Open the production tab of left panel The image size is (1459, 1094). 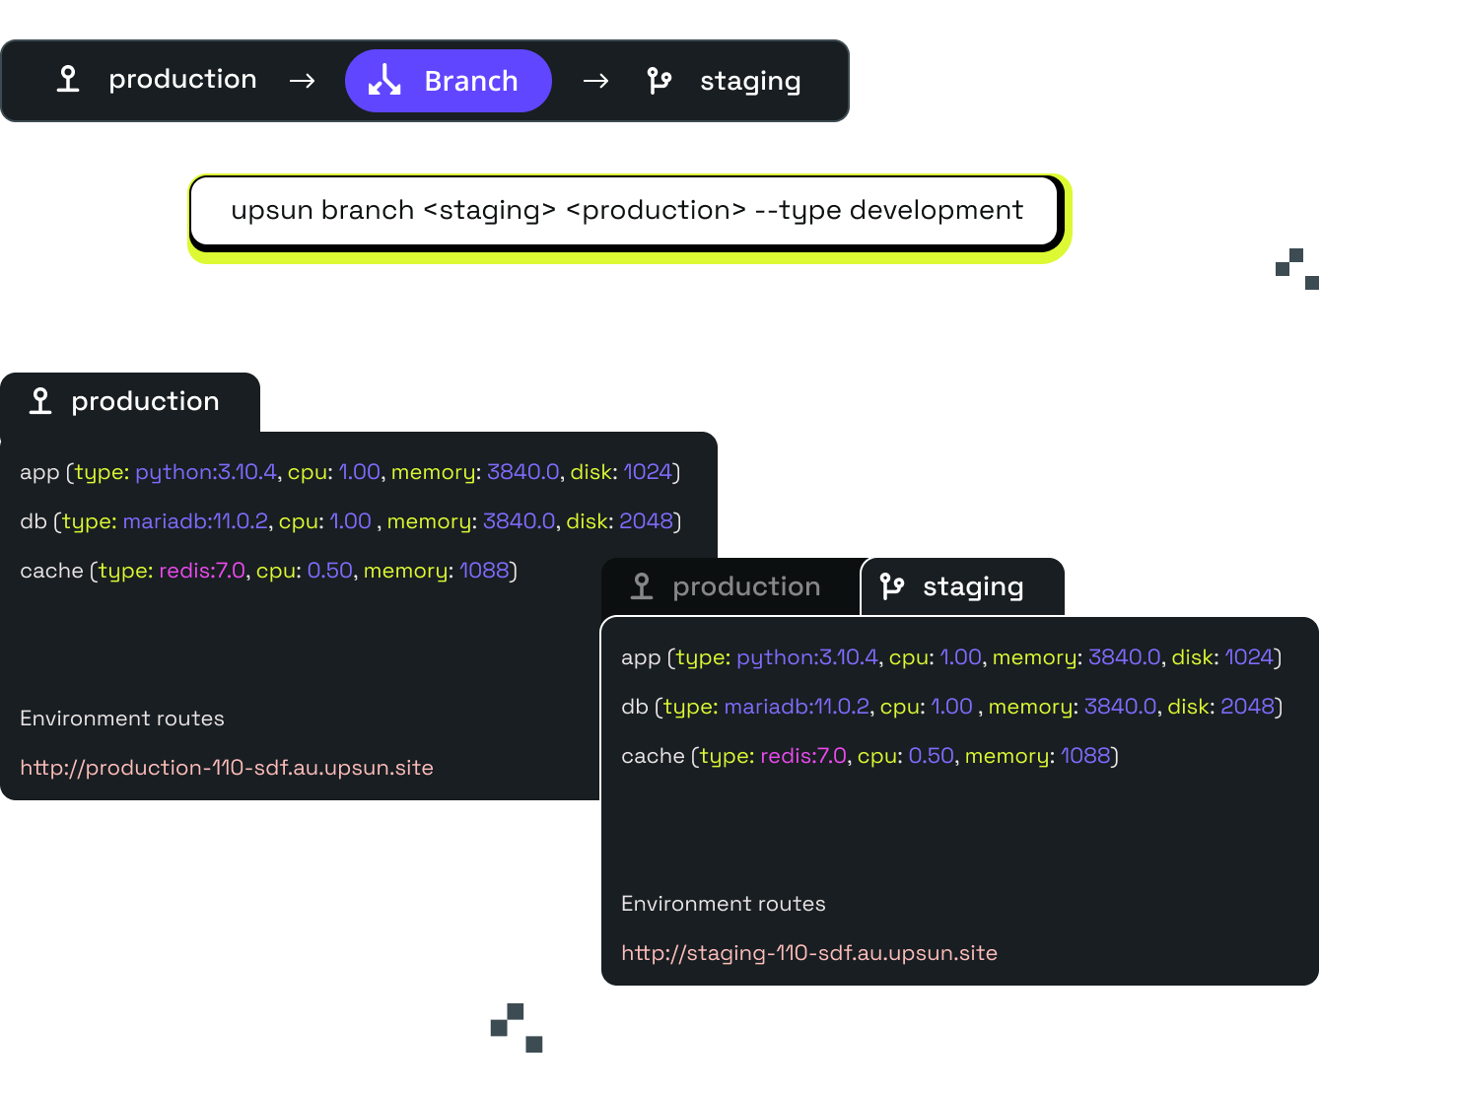point(130,402)
